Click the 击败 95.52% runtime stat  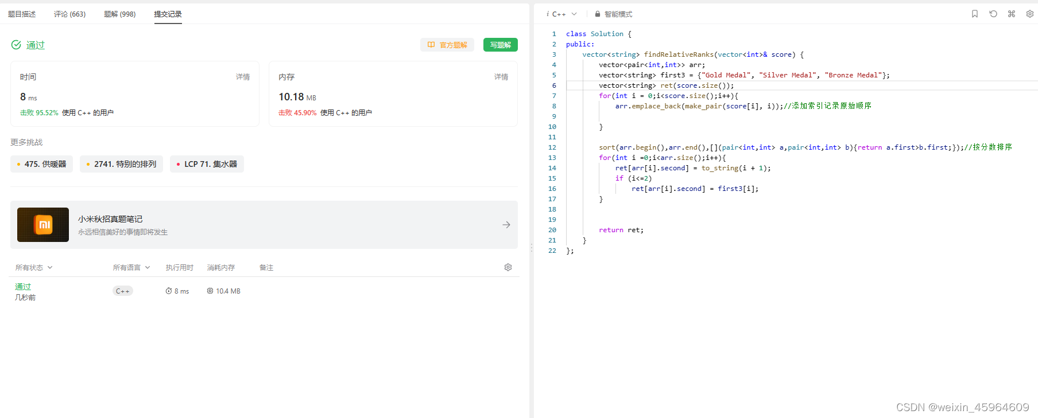click(39, 113)
